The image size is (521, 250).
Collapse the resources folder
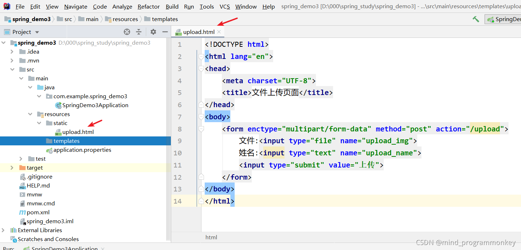(30, 114)
